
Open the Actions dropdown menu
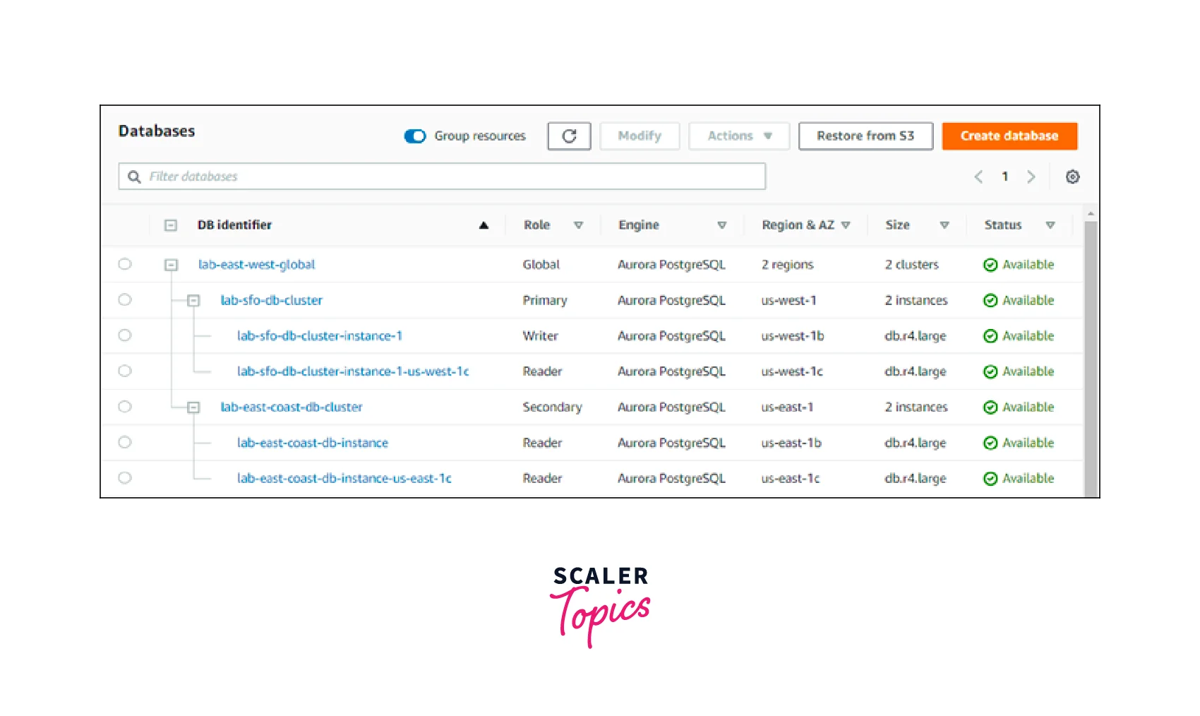pyautogui.click(x=738, y=136)
